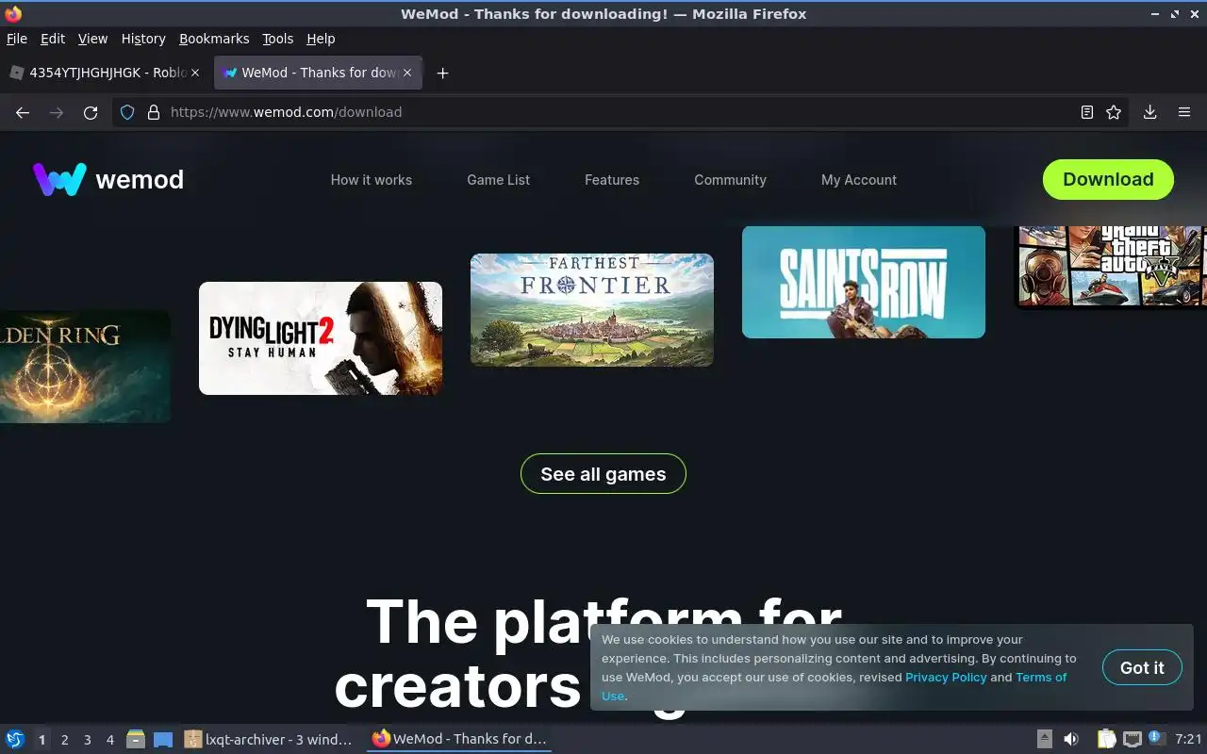Screen dimensions: 1207x754
Task: Open the clipboard manager tray icon
Action: pos(1106,739)
